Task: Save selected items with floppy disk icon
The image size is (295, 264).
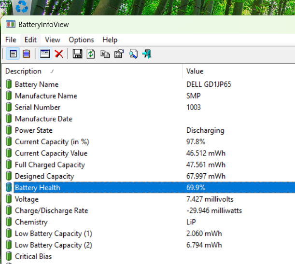Action: [77, 54]
